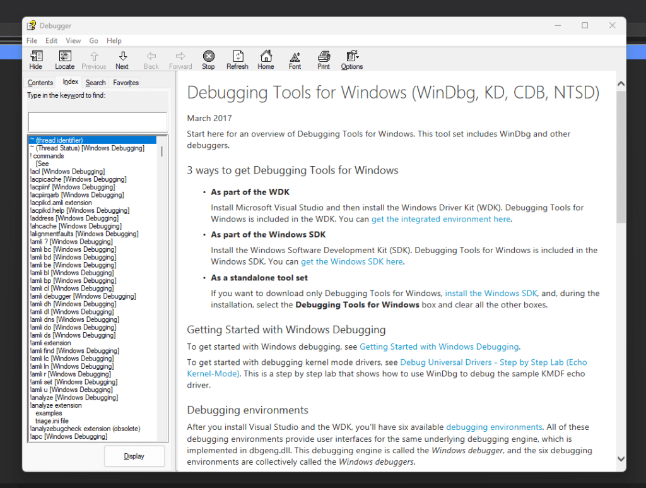Image resolution: width=646 pixels, height=488 pixels.
Task: Select '!analyze extension' in the index list
Action: coord(56,405)
